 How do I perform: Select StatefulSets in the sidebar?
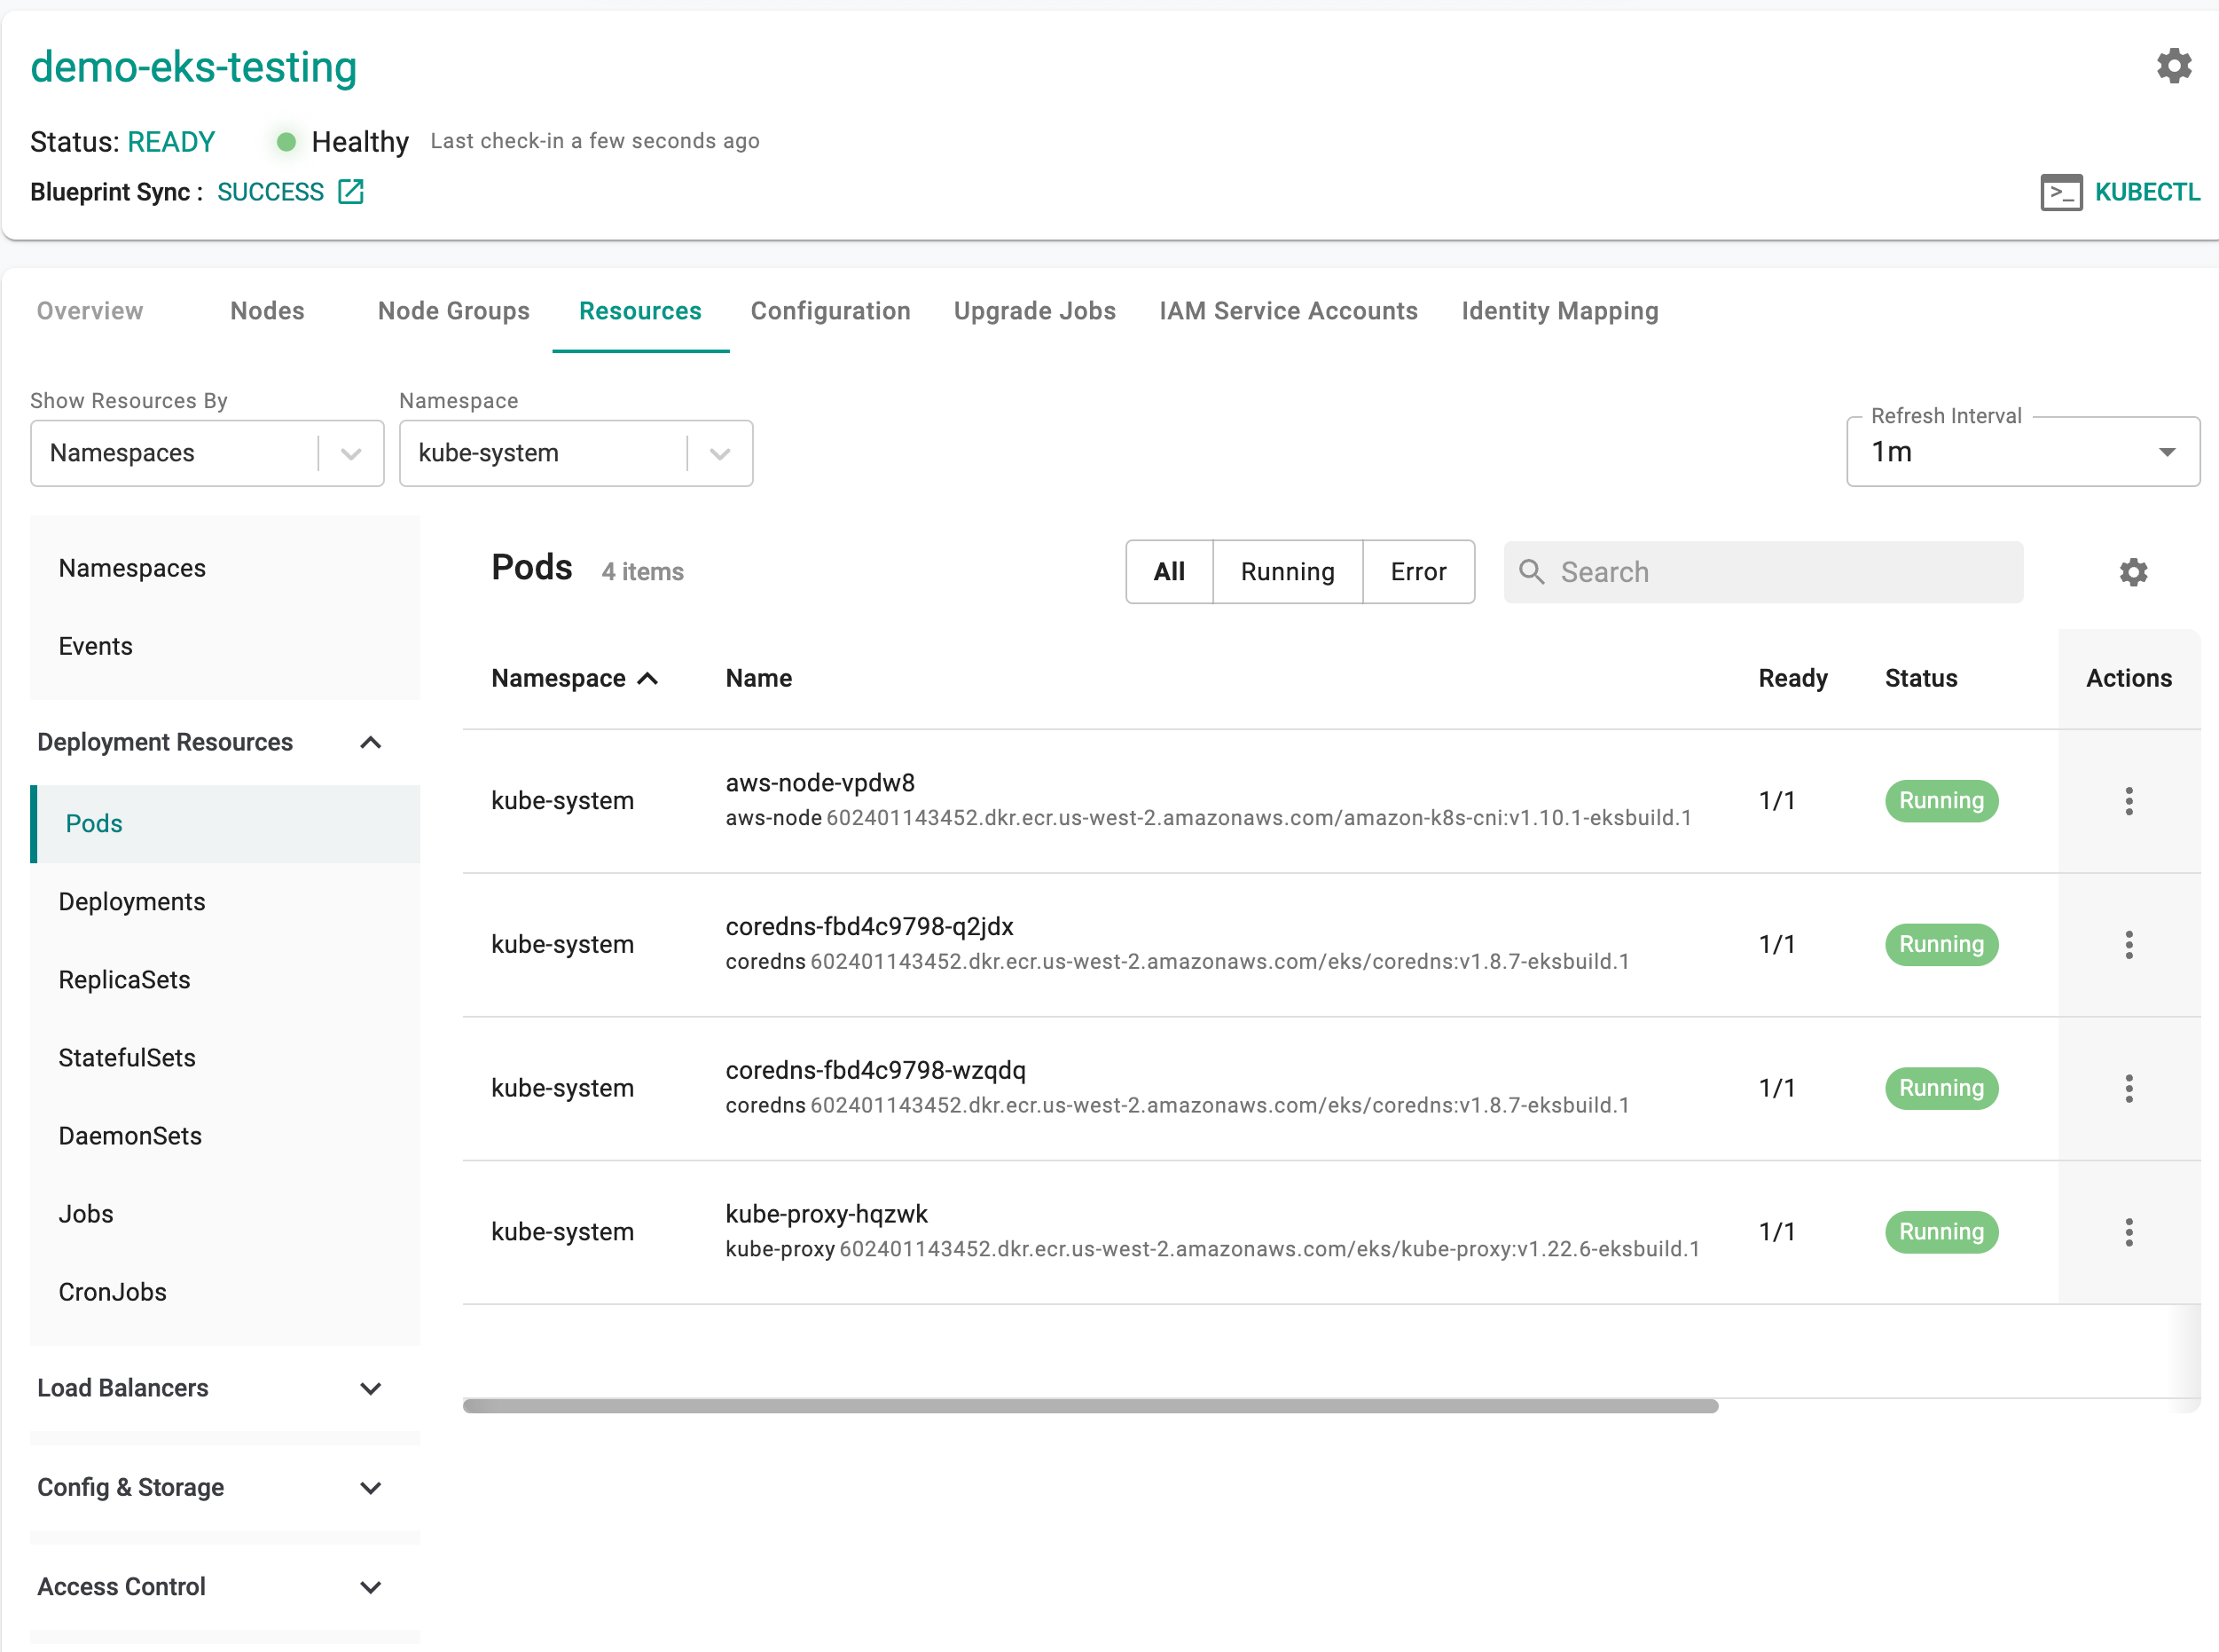click(x=225, y=1058)
